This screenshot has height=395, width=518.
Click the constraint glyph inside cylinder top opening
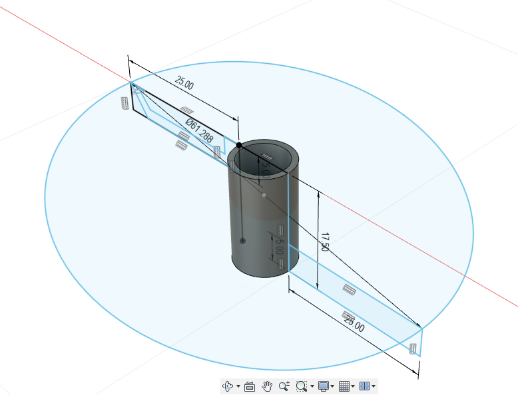pos(268,156)
